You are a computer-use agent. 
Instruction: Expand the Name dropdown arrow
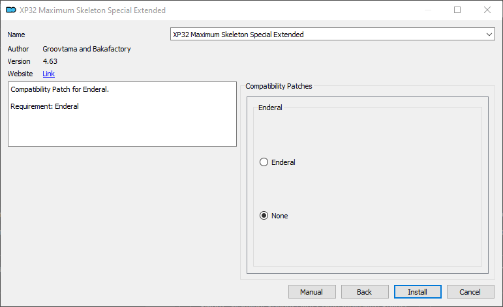click(x=489, y=35)
